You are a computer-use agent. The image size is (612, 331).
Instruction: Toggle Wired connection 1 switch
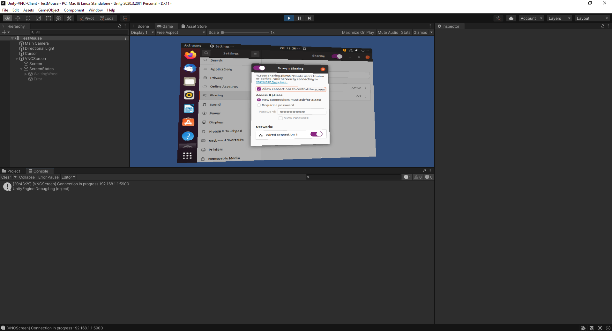click(x=317, y=134)
